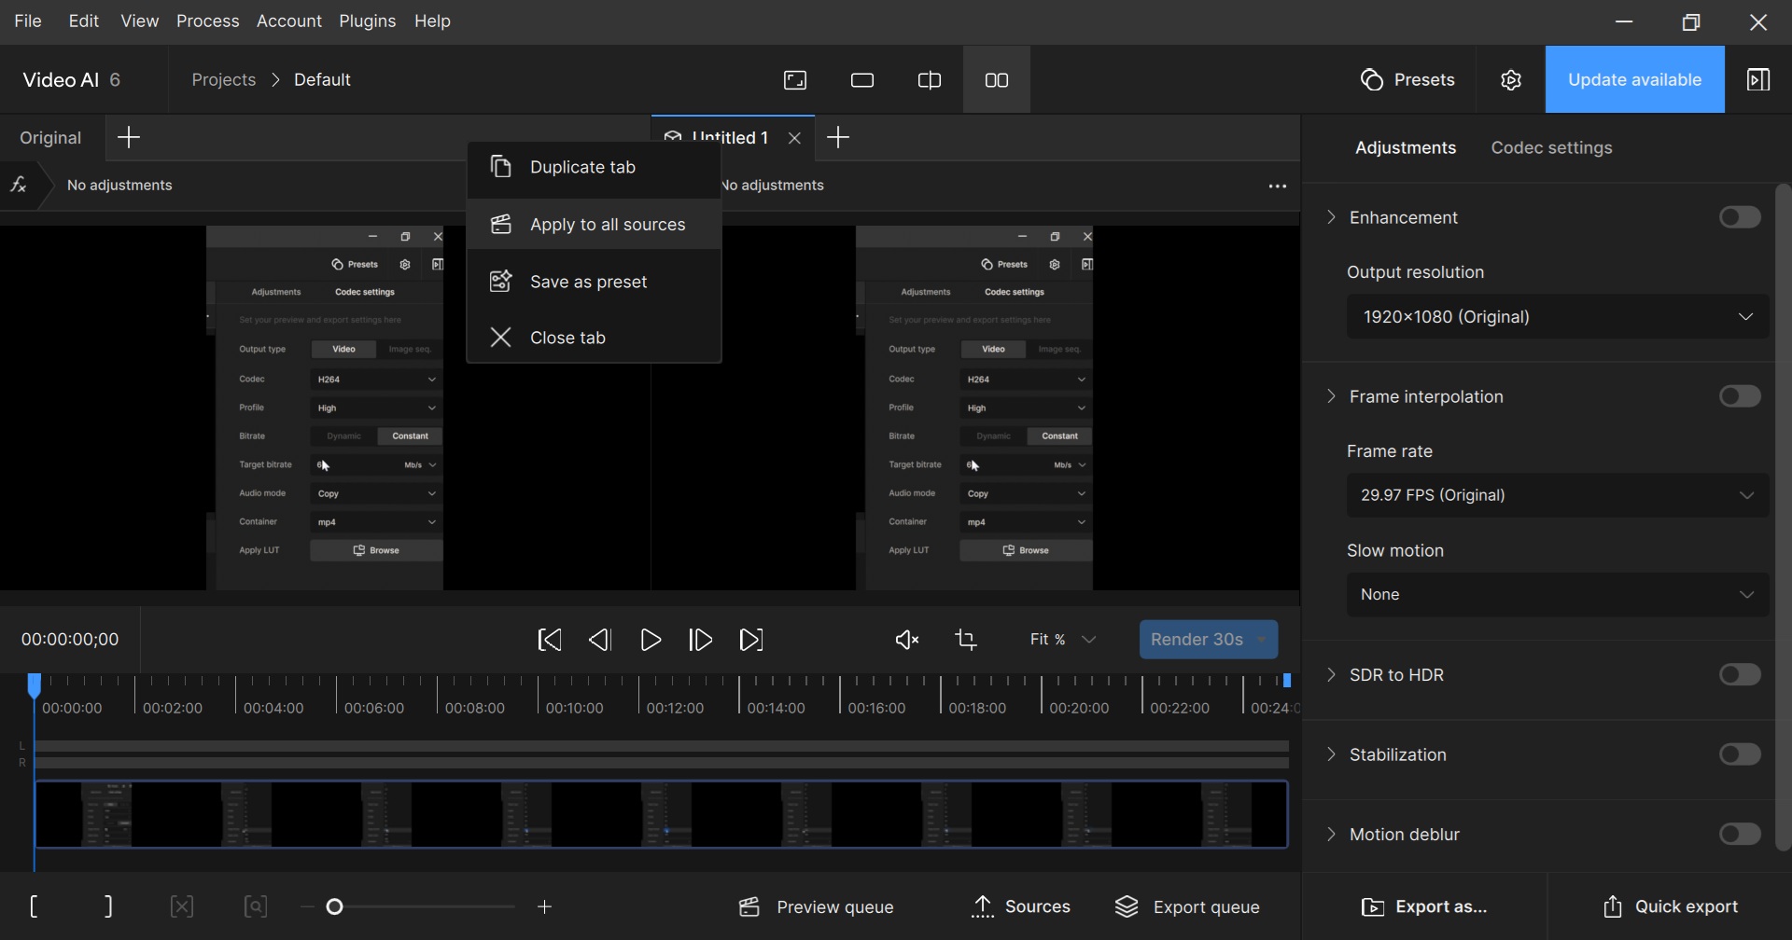Choose Apply to all sources
This screenshot has width=1792, height=940.
[607, 225]
